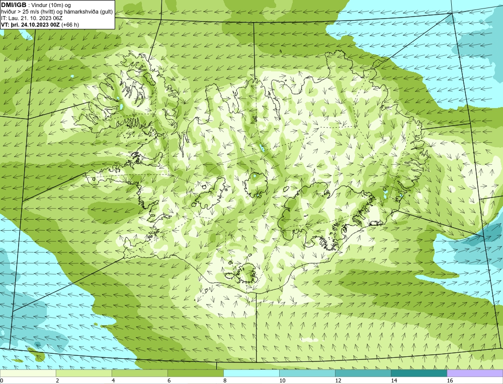Click the "IT: Lau. 21. 10. 2023 06Z" line

pyautogui.click(x=32, y=18)
